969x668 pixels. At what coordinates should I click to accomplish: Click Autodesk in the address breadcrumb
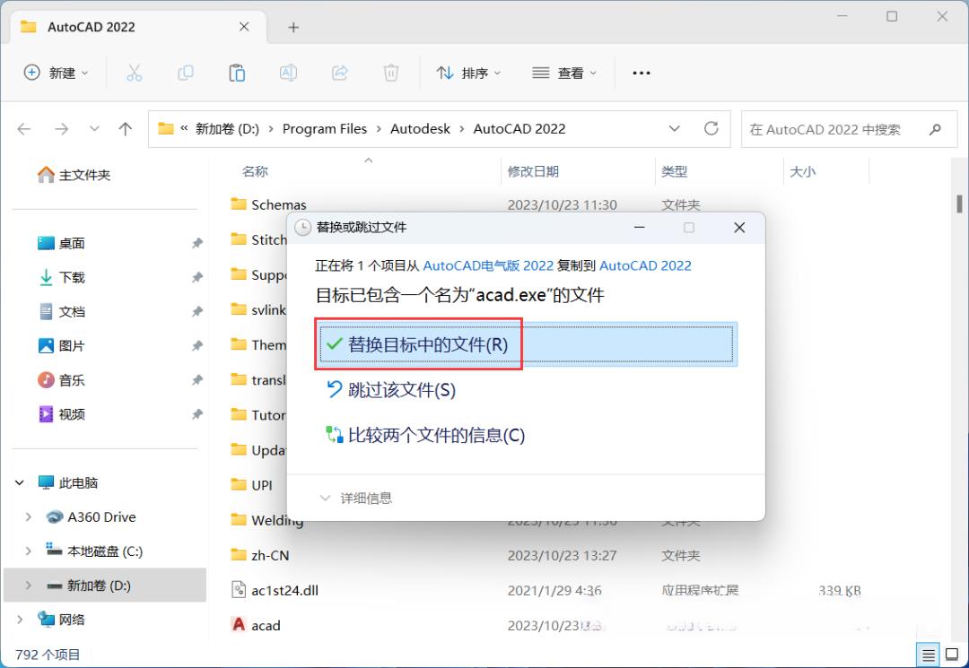click(420, 129)
